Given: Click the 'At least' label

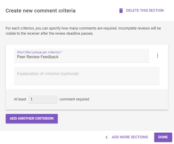Looking at the screenshot, I should click(20, 99).
